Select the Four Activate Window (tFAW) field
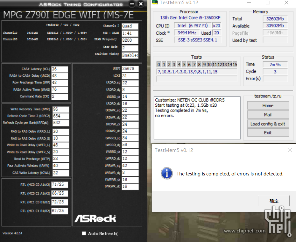This screenshot has width=296, height=242. click(x=61, y=166)
